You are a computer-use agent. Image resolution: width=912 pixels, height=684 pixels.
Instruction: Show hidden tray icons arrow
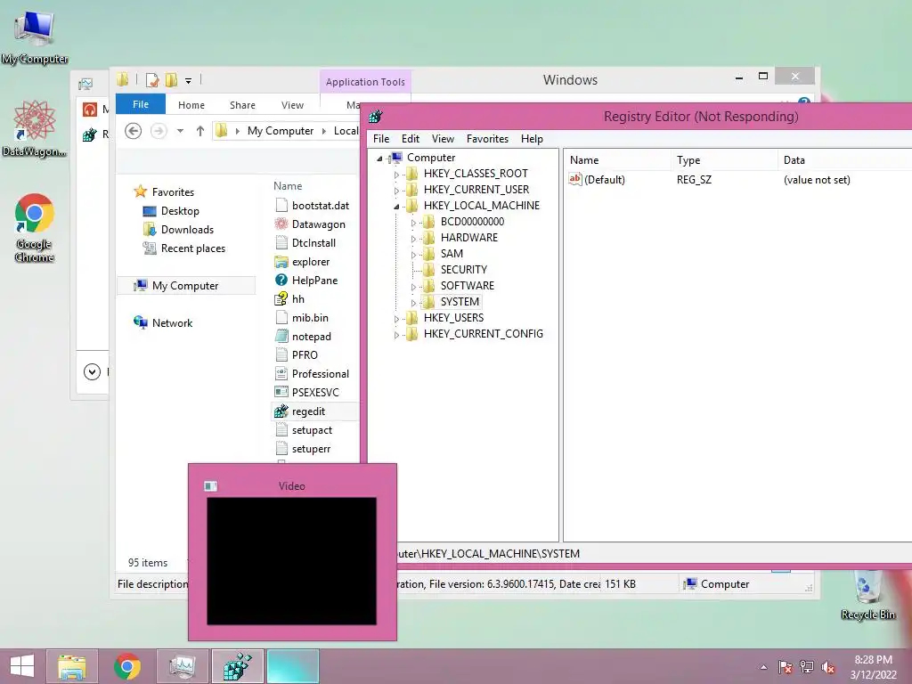click(x=763, y=667)
